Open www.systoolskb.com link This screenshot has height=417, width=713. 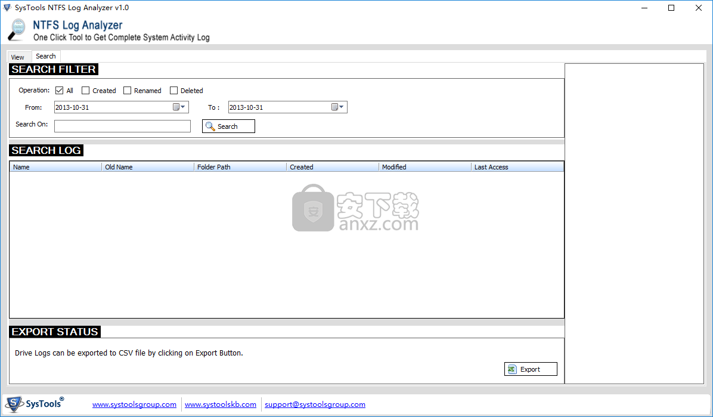tap(221, 404)
